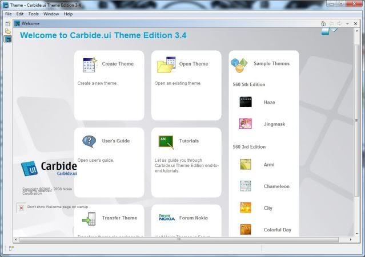Open the Help menu
The height and width of the screenshot is (257, 365).
68,14
